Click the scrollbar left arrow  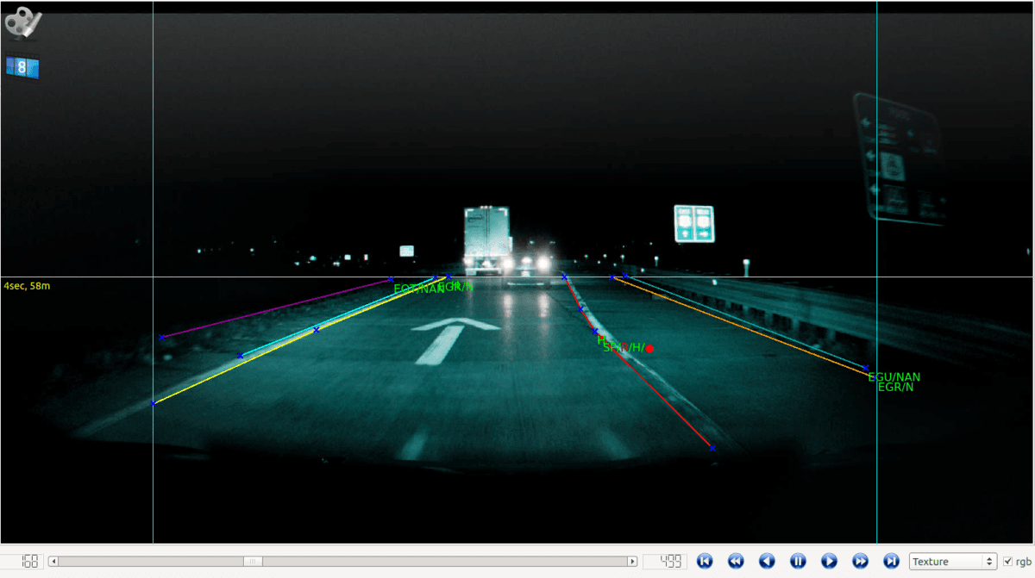53,562
